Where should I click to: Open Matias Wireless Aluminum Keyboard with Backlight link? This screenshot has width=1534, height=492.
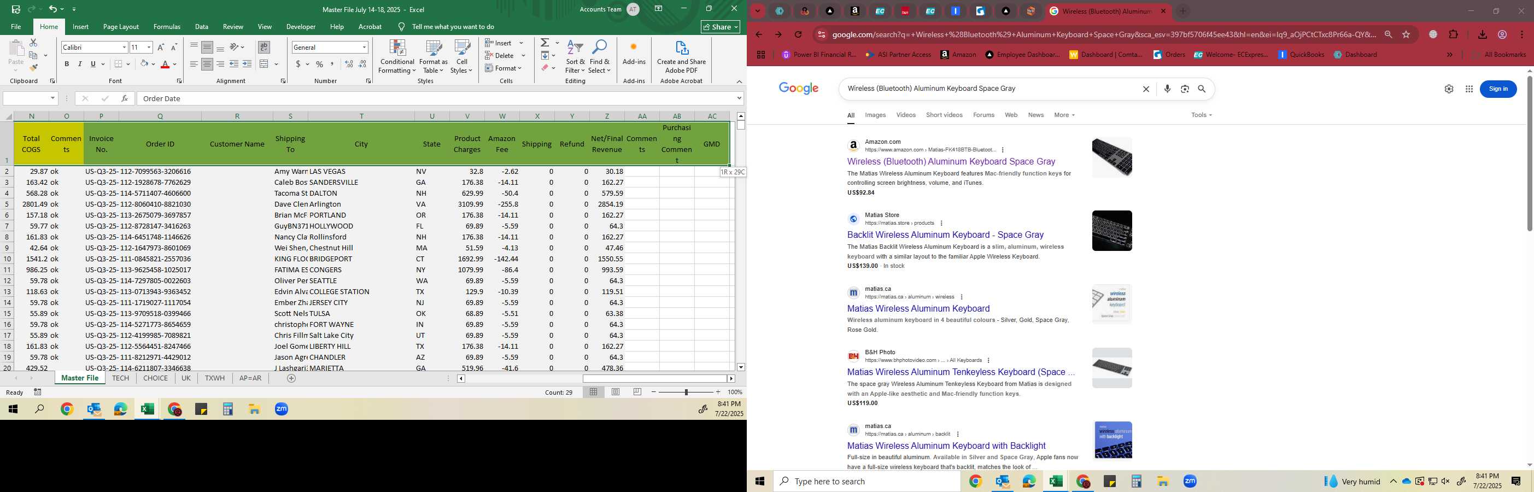pyautogui.click(x=946, y=446)
